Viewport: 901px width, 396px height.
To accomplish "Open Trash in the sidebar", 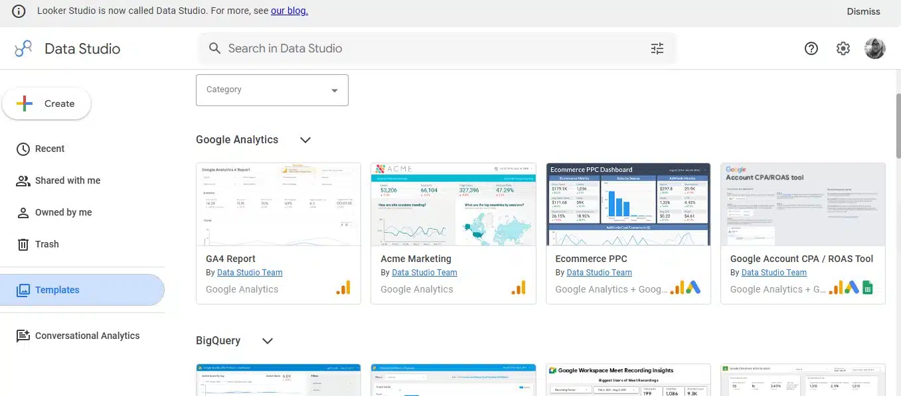I will (83, 244).
